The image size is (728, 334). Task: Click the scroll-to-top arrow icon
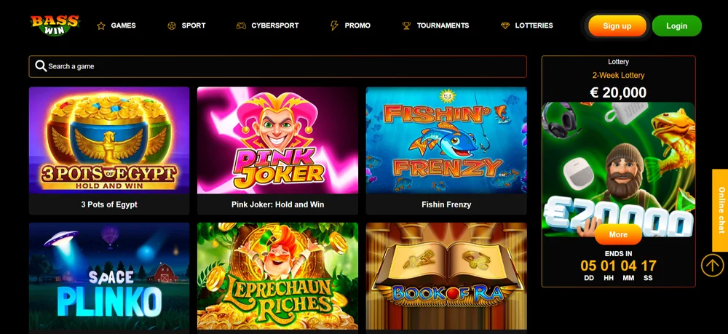coord(712,266)
